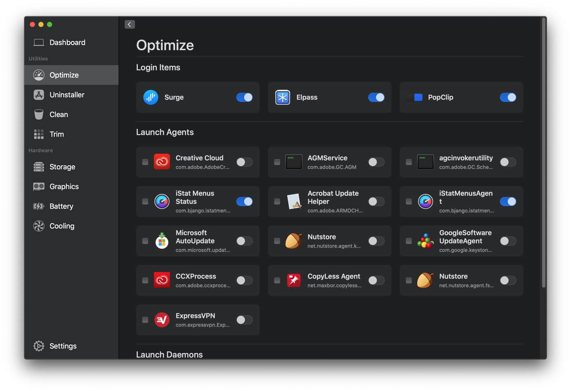Click the agcinvokerutility terminal icon
Screen dimensions: 571x391
425,162
